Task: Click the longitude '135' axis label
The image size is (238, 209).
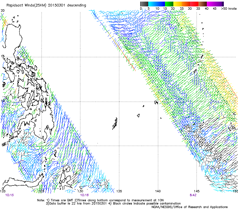Action: click(x=119, y=191)
